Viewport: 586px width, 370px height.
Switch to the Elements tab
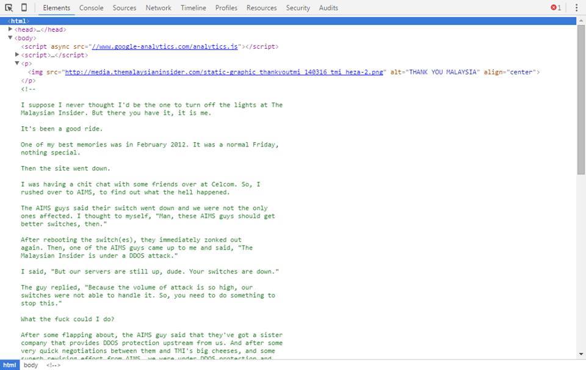point(56,7)
